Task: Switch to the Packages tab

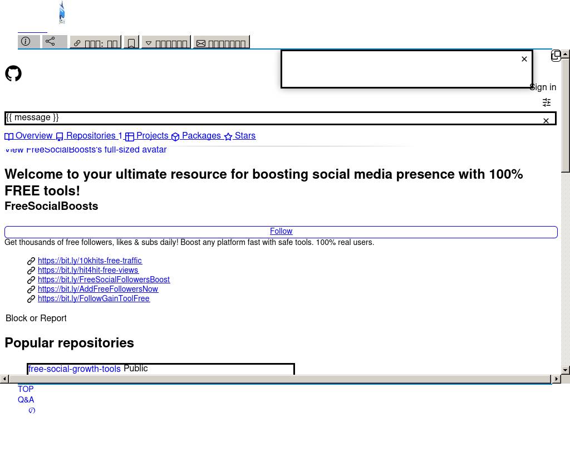Action: [196, 136]
